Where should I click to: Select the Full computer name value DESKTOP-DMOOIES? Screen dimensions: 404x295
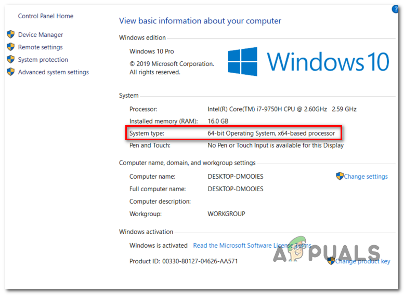[x=236, y=189]
